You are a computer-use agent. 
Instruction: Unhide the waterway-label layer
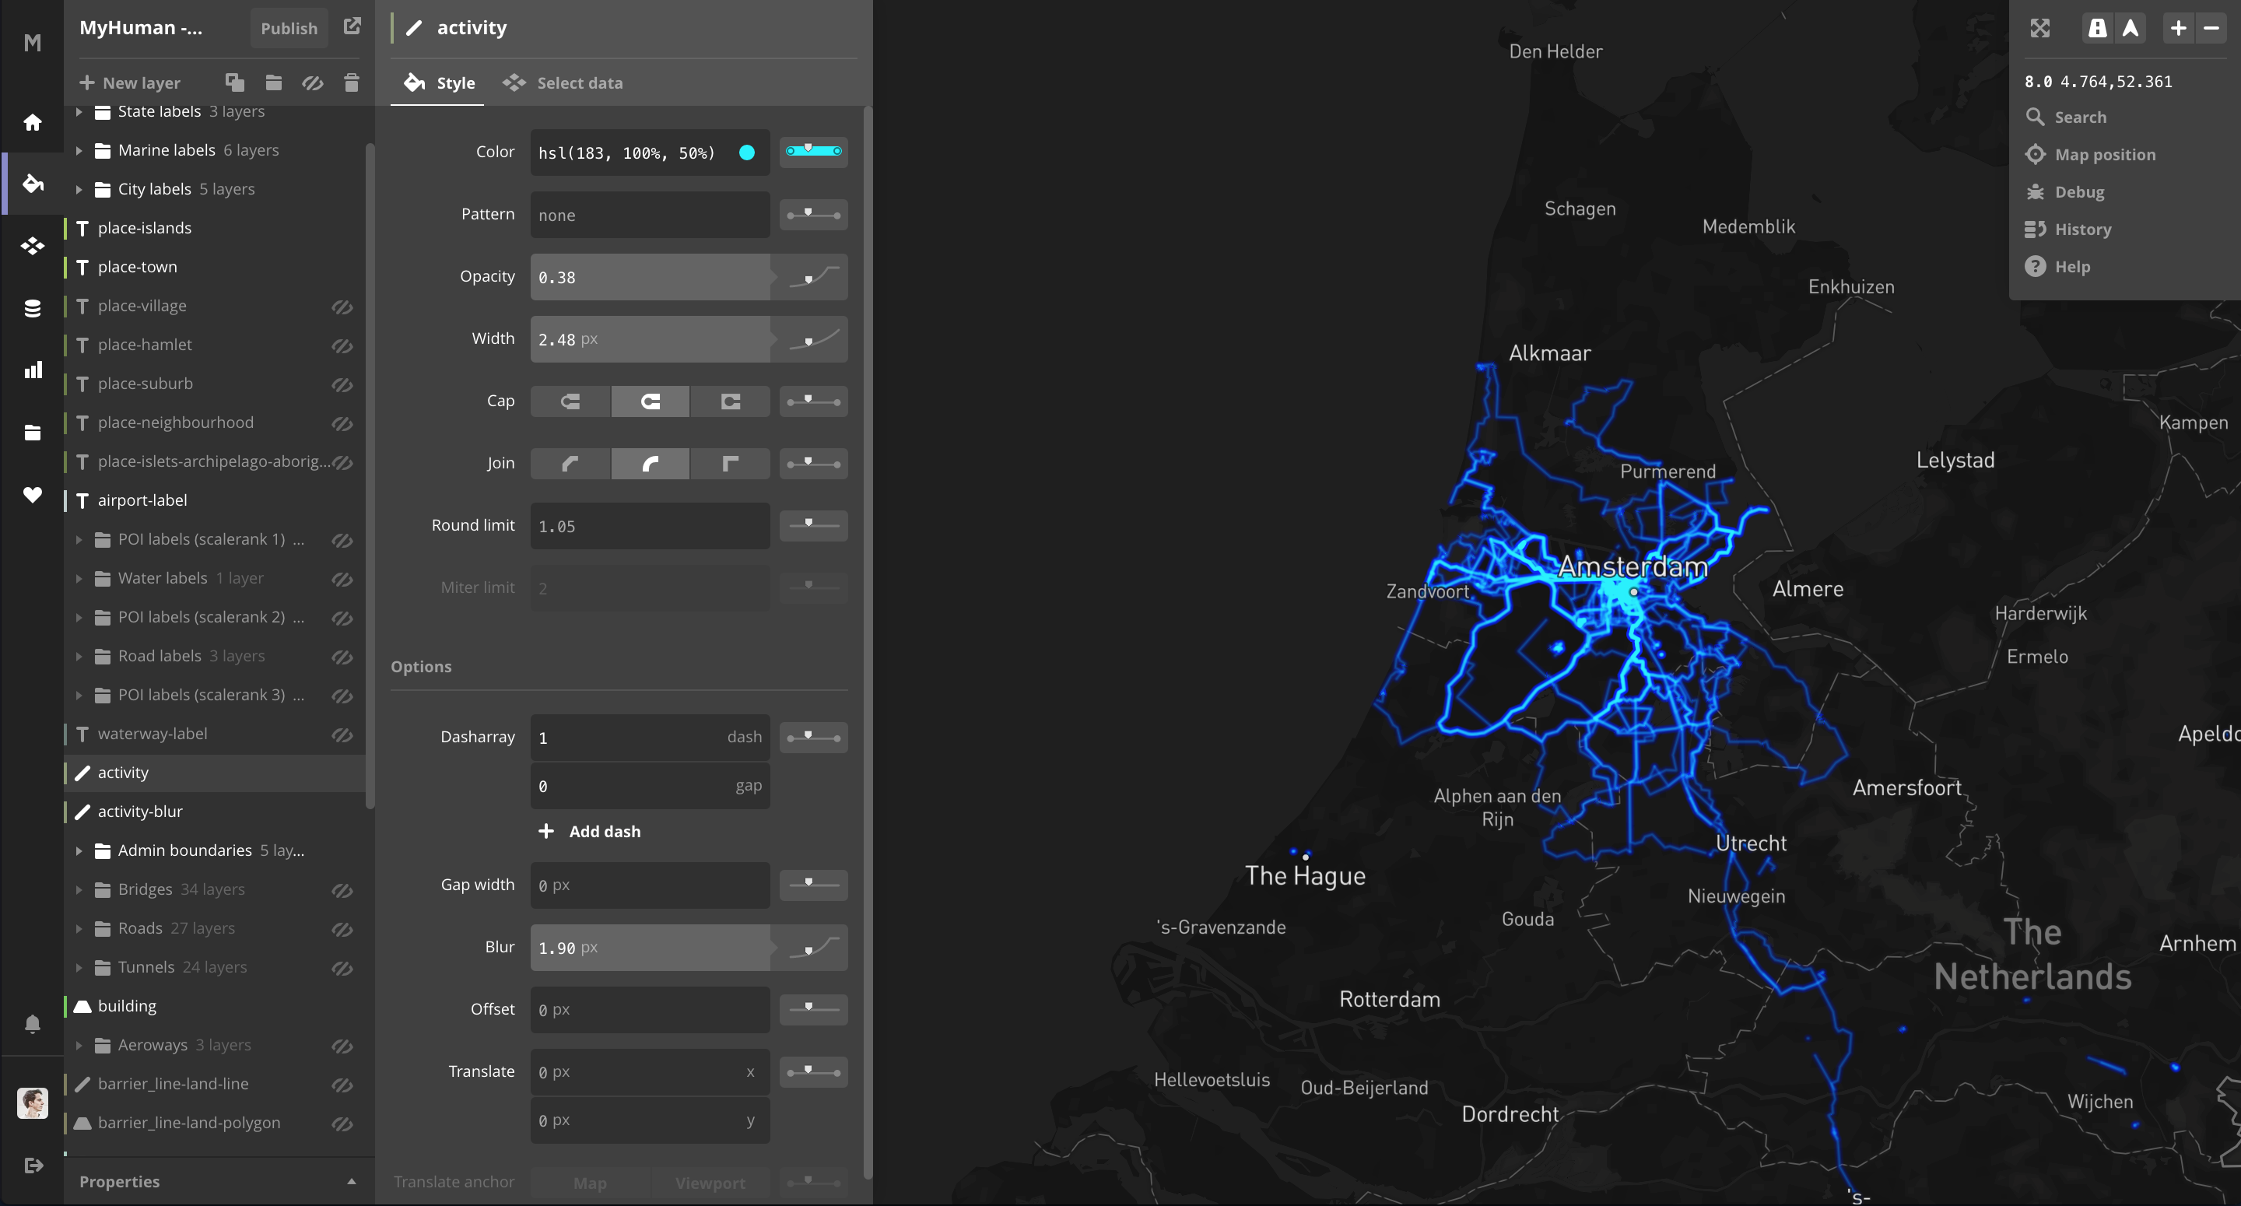(x=342, y=734)
